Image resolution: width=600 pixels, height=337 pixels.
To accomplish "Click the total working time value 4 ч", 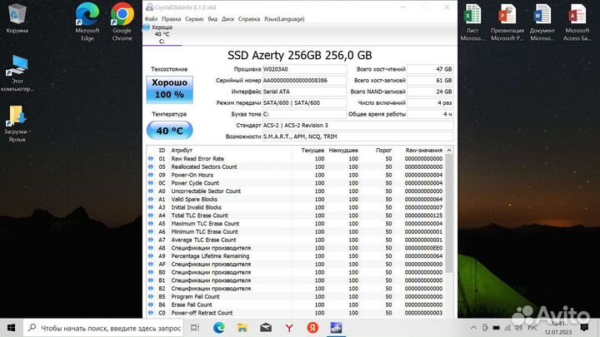I will tap(430, 114).
